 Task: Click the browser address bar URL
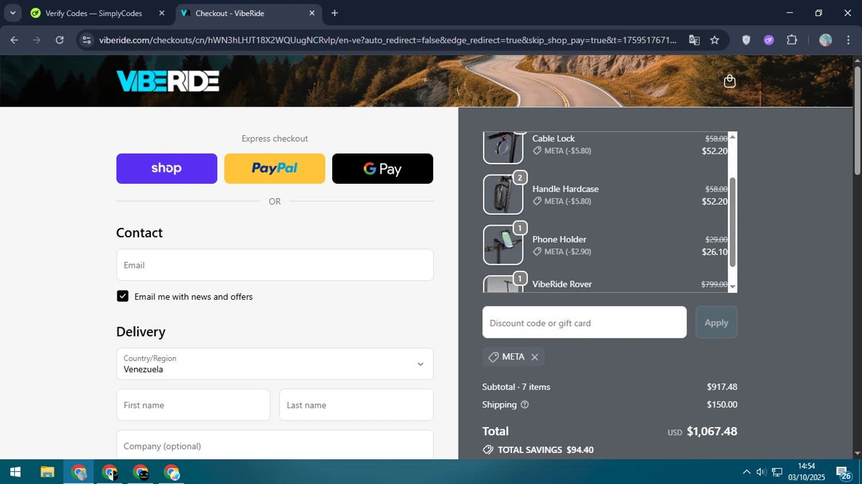(x=387, y=40)
